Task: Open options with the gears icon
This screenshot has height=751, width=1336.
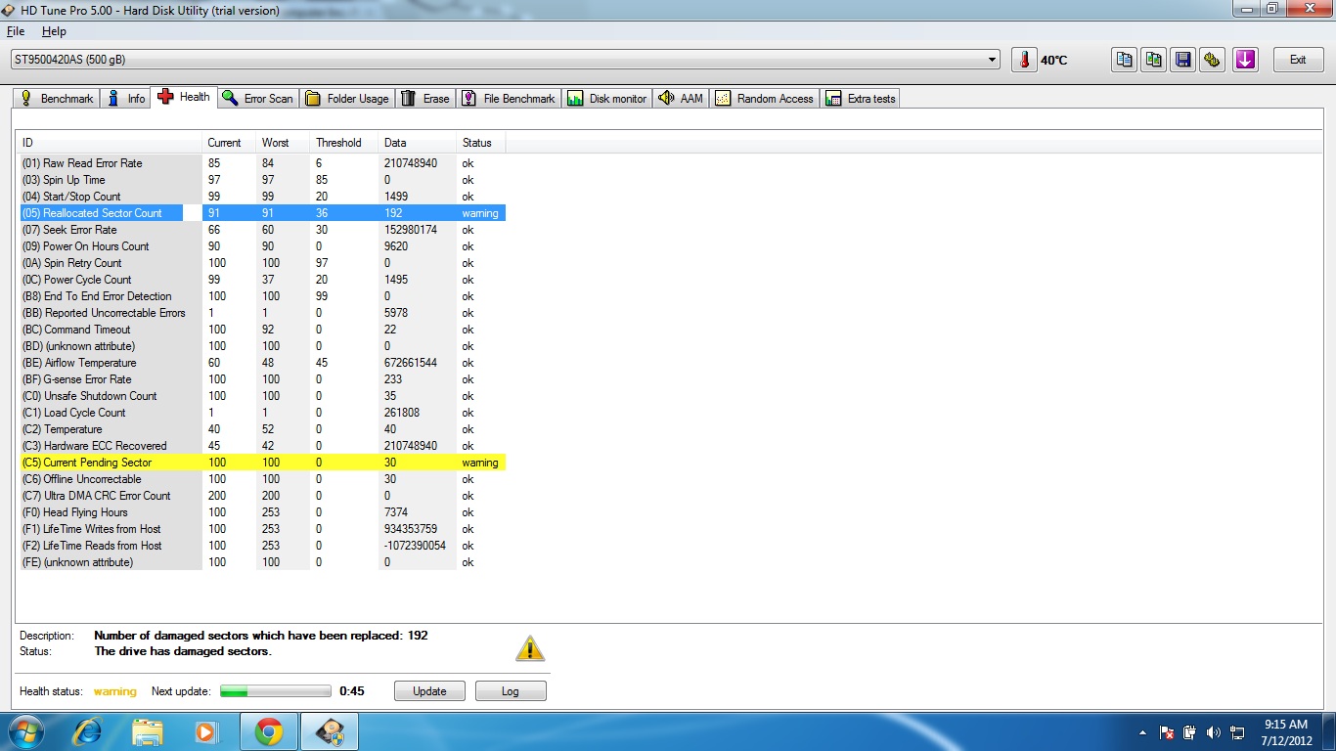Action: tap(1213, 60)
